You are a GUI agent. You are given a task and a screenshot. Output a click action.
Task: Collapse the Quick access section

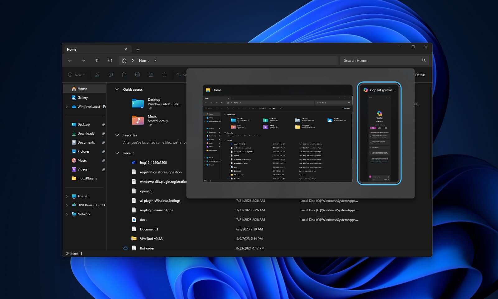(117, 90)
